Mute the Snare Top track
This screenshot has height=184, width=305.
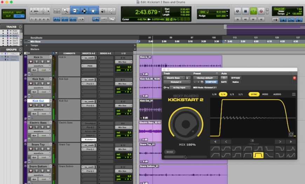coord(48,149)
